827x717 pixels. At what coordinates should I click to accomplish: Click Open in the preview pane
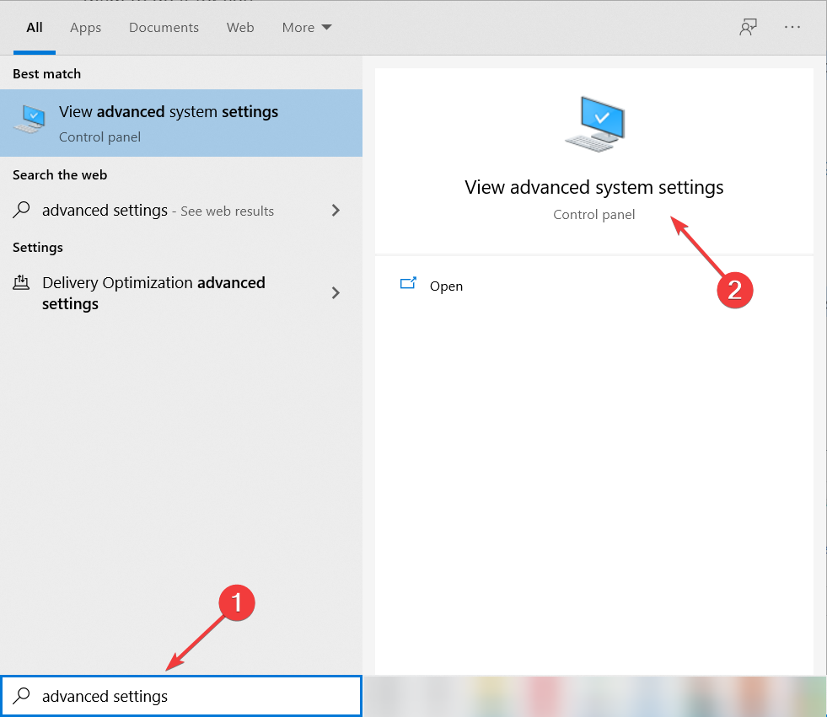click(x=446, y=286)
